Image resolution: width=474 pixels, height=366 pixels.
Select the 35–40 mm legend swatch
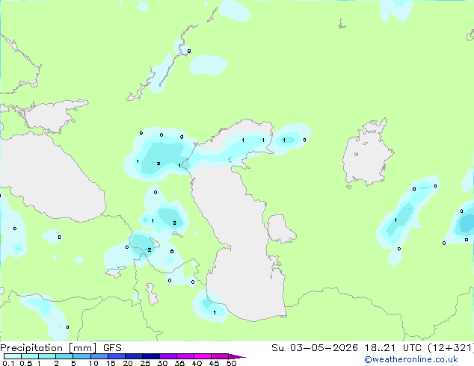(x=185, y=356)
